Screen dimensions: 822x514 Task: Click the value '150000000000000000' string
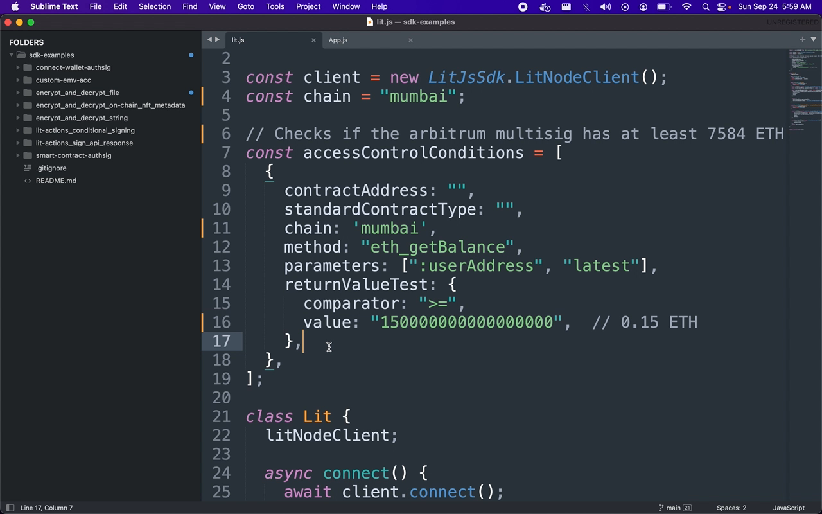coord(466,323)
